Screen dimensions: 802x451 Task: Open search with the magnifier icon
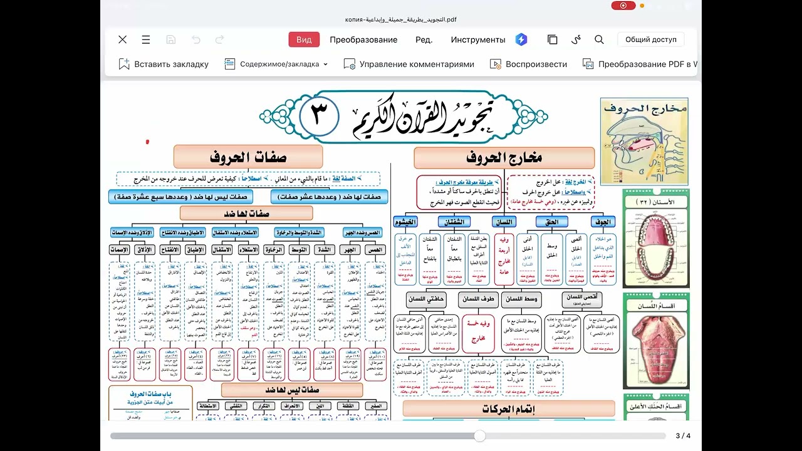click(x=599, y=39)
